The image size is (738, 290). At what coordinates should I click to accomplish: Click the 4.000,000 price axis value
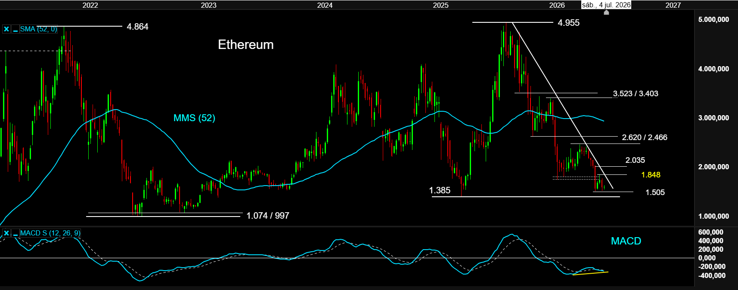click(x=713, y=69)
